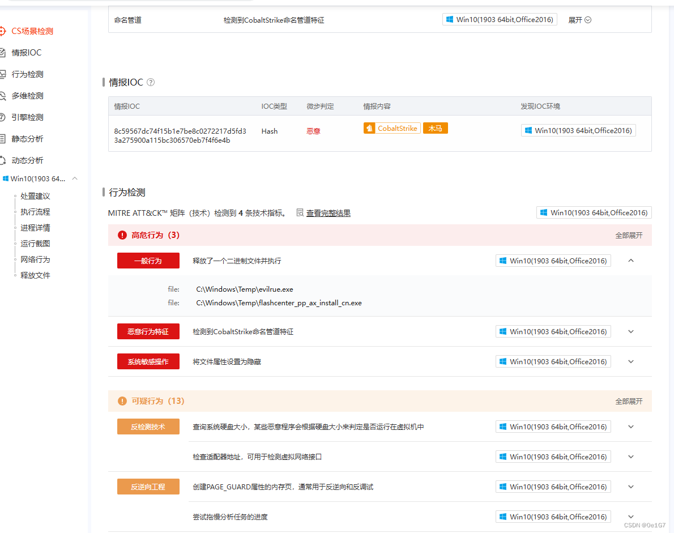Open the 多维检测 sidebar section
674x533 pixels.
click(x=28, y=95)
